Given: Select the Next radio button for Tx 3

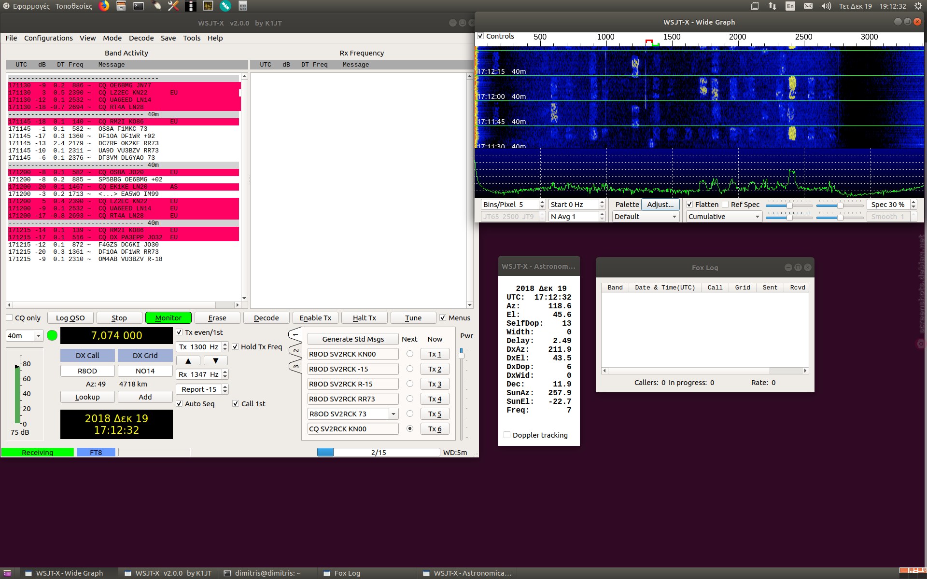Looking at the screenshot, I should [x=410, y=384].
